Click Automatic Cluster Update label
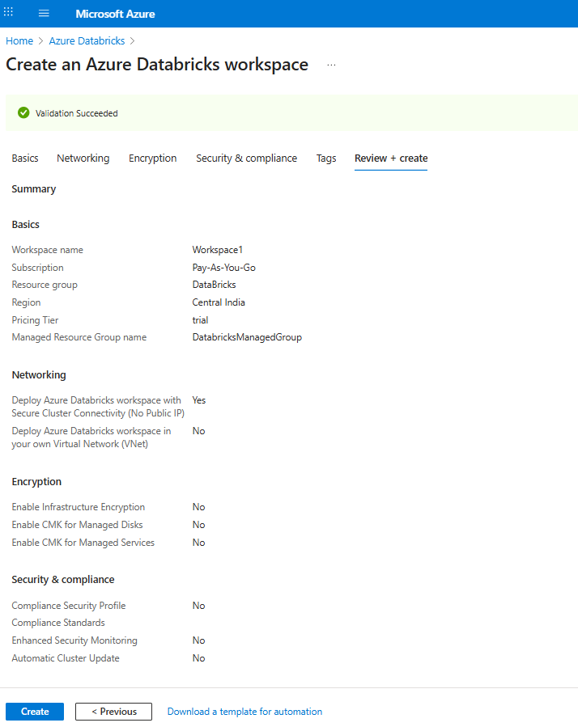Image resolution: width=578 pixels, height=727 pixels. point(66,658)
